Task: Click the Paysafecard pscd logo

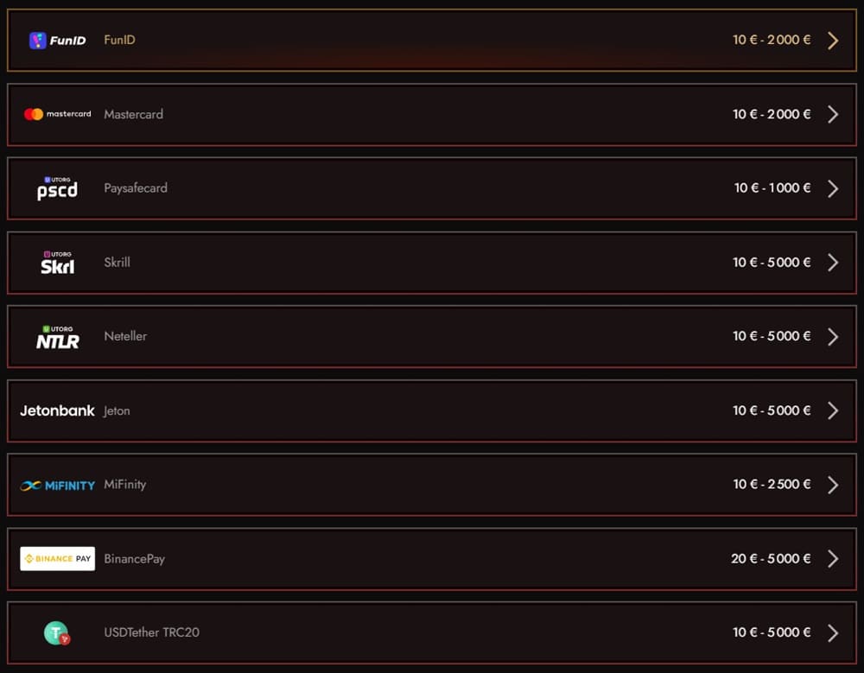Action: point(57,188)
